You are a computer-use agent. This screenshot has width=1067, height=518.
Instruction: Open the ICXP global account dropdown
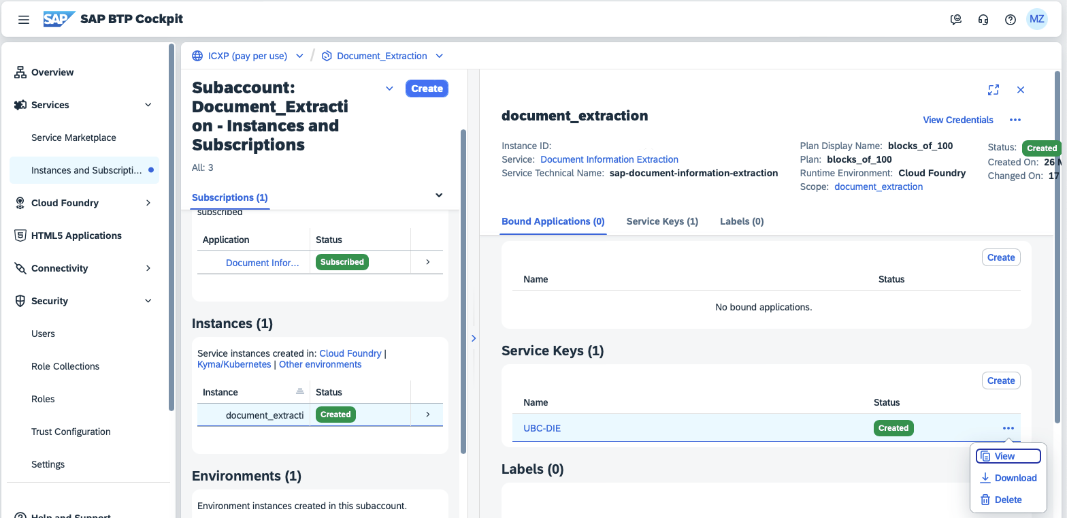299,56
